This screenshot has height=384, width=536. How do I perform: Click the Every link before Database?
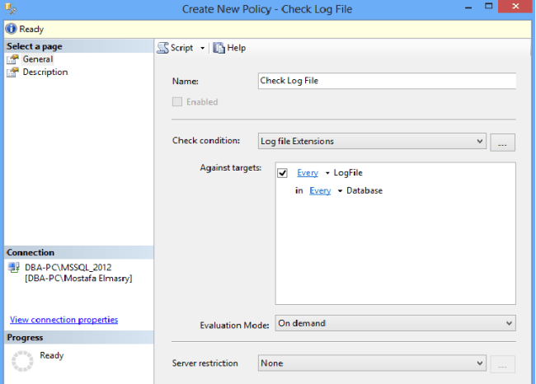click(320, 190)
